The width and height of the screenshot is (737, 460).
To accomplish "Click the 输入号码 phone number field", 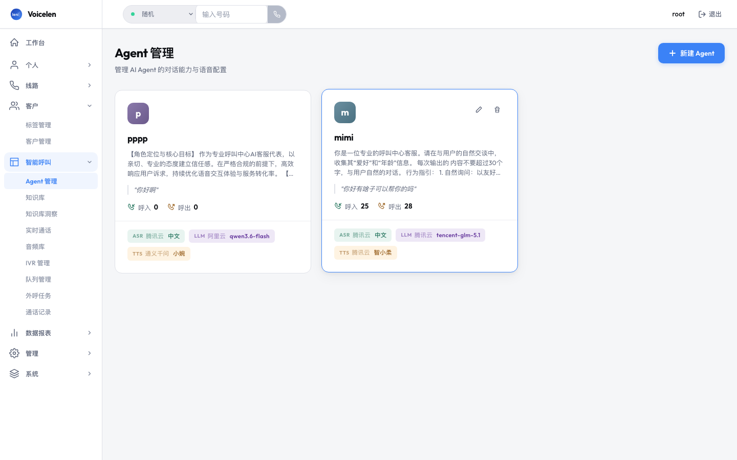I will (x=231, y=14).
